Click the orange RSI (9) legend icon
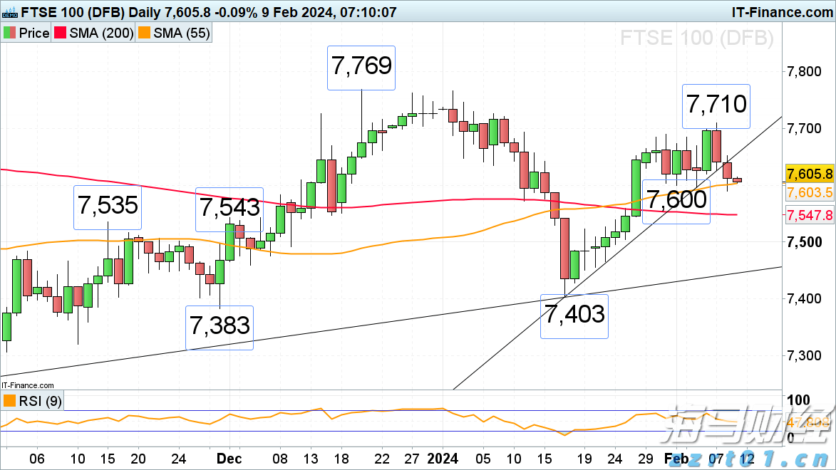Image resolution: width=836 pixels, height=470 pixels. pos(9,402)
